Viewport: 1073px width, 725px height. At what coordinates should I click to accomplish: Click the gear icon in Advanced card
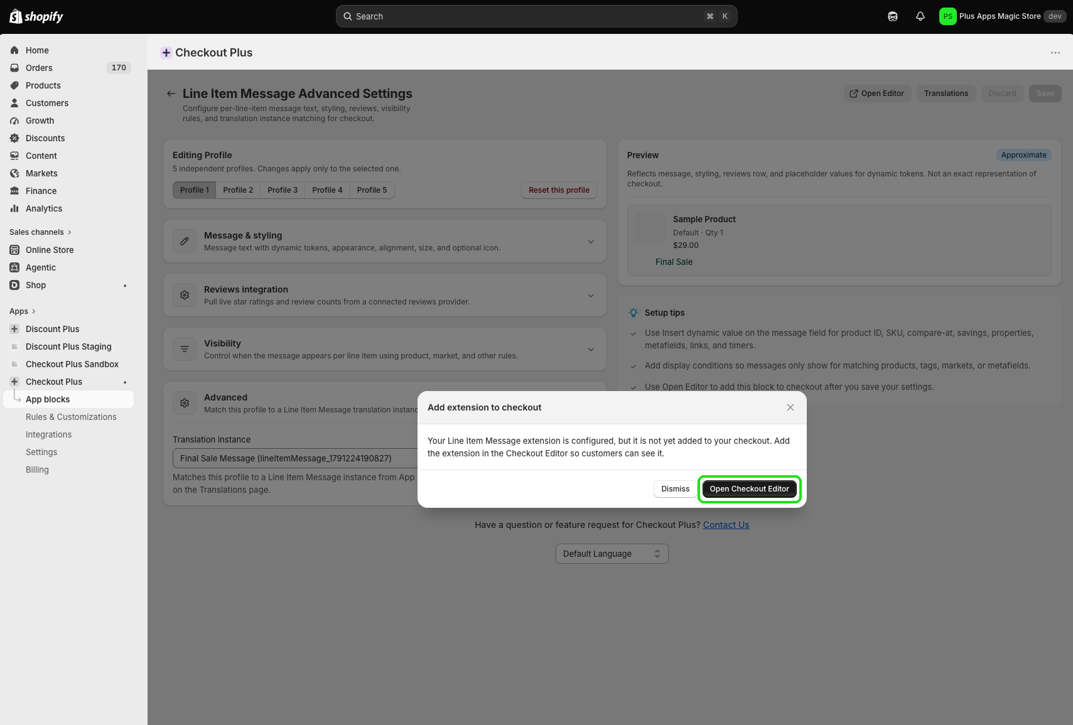tap(185, 403)
